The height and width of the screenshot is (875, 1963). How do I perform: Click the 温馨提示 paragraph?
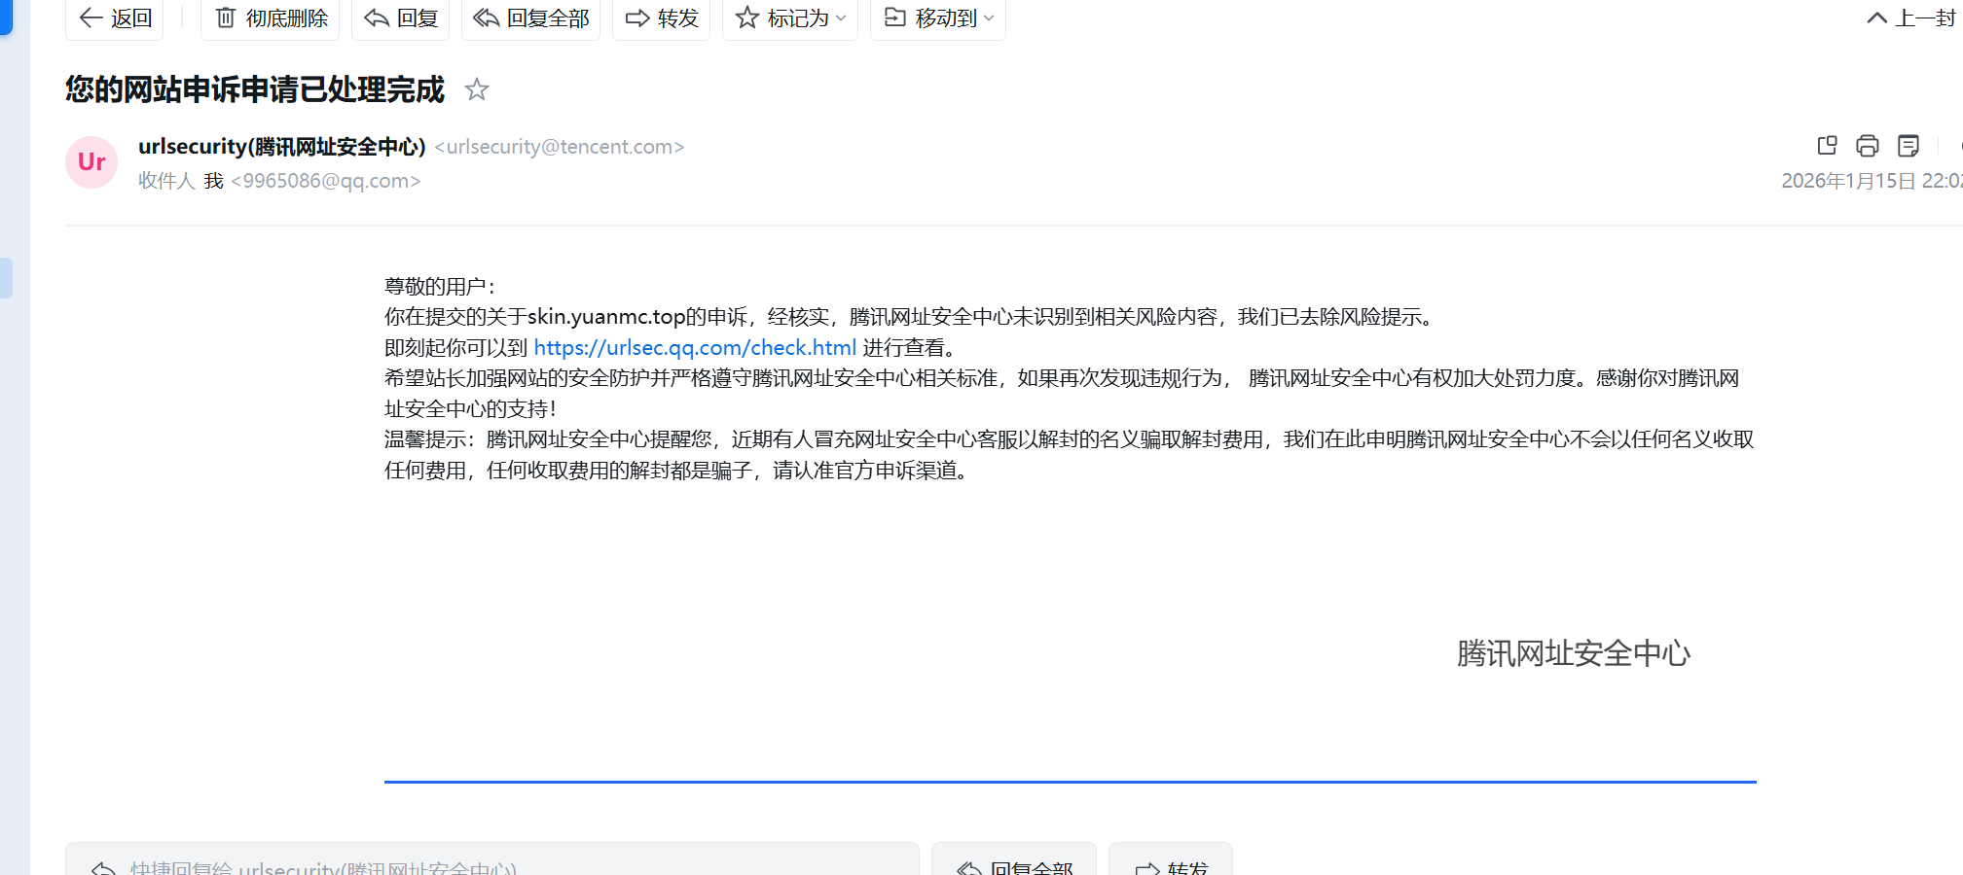pyautogui.click(x=1070, y=455)
